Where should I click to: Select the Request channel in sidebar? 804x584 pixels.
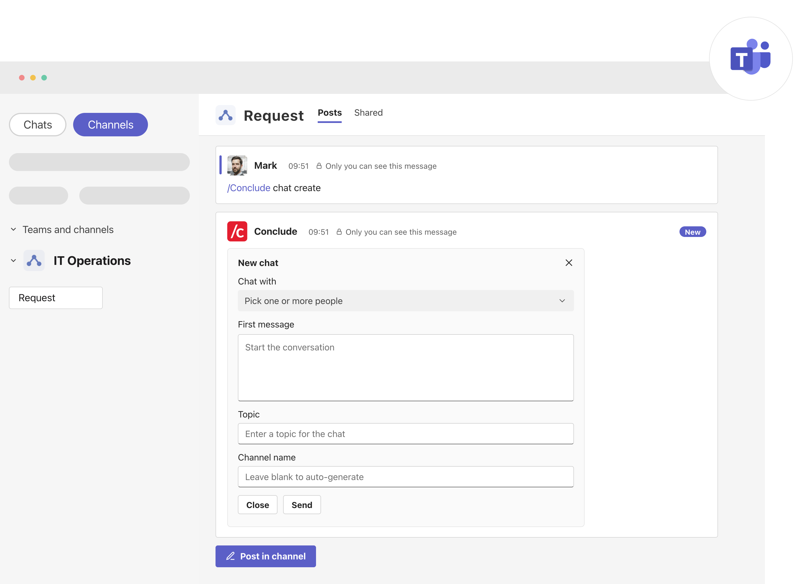(56, 298)
